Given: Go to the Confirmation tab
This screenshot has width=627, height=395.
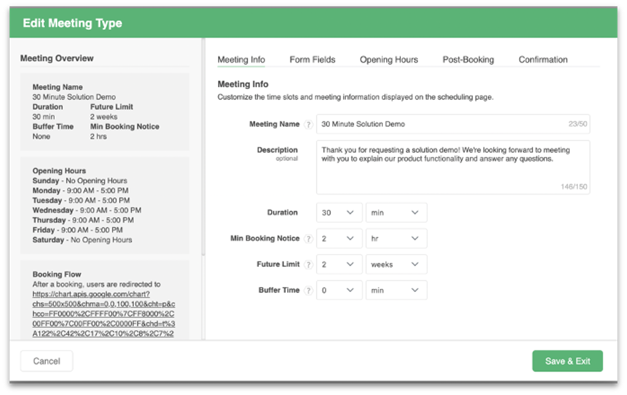Looking at the screenshot, I should point(543,59).
